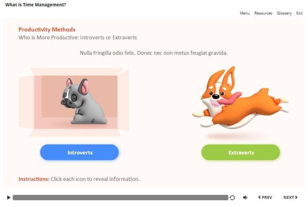The width and height of the screenshot is (308, 207).
Task: Click the gray progress seekbar
Action: click(121, 198)
